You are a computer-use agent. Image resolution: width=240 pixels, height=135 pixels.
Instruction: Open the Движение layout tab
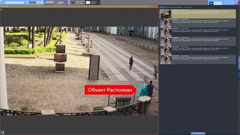click(78, 2)
